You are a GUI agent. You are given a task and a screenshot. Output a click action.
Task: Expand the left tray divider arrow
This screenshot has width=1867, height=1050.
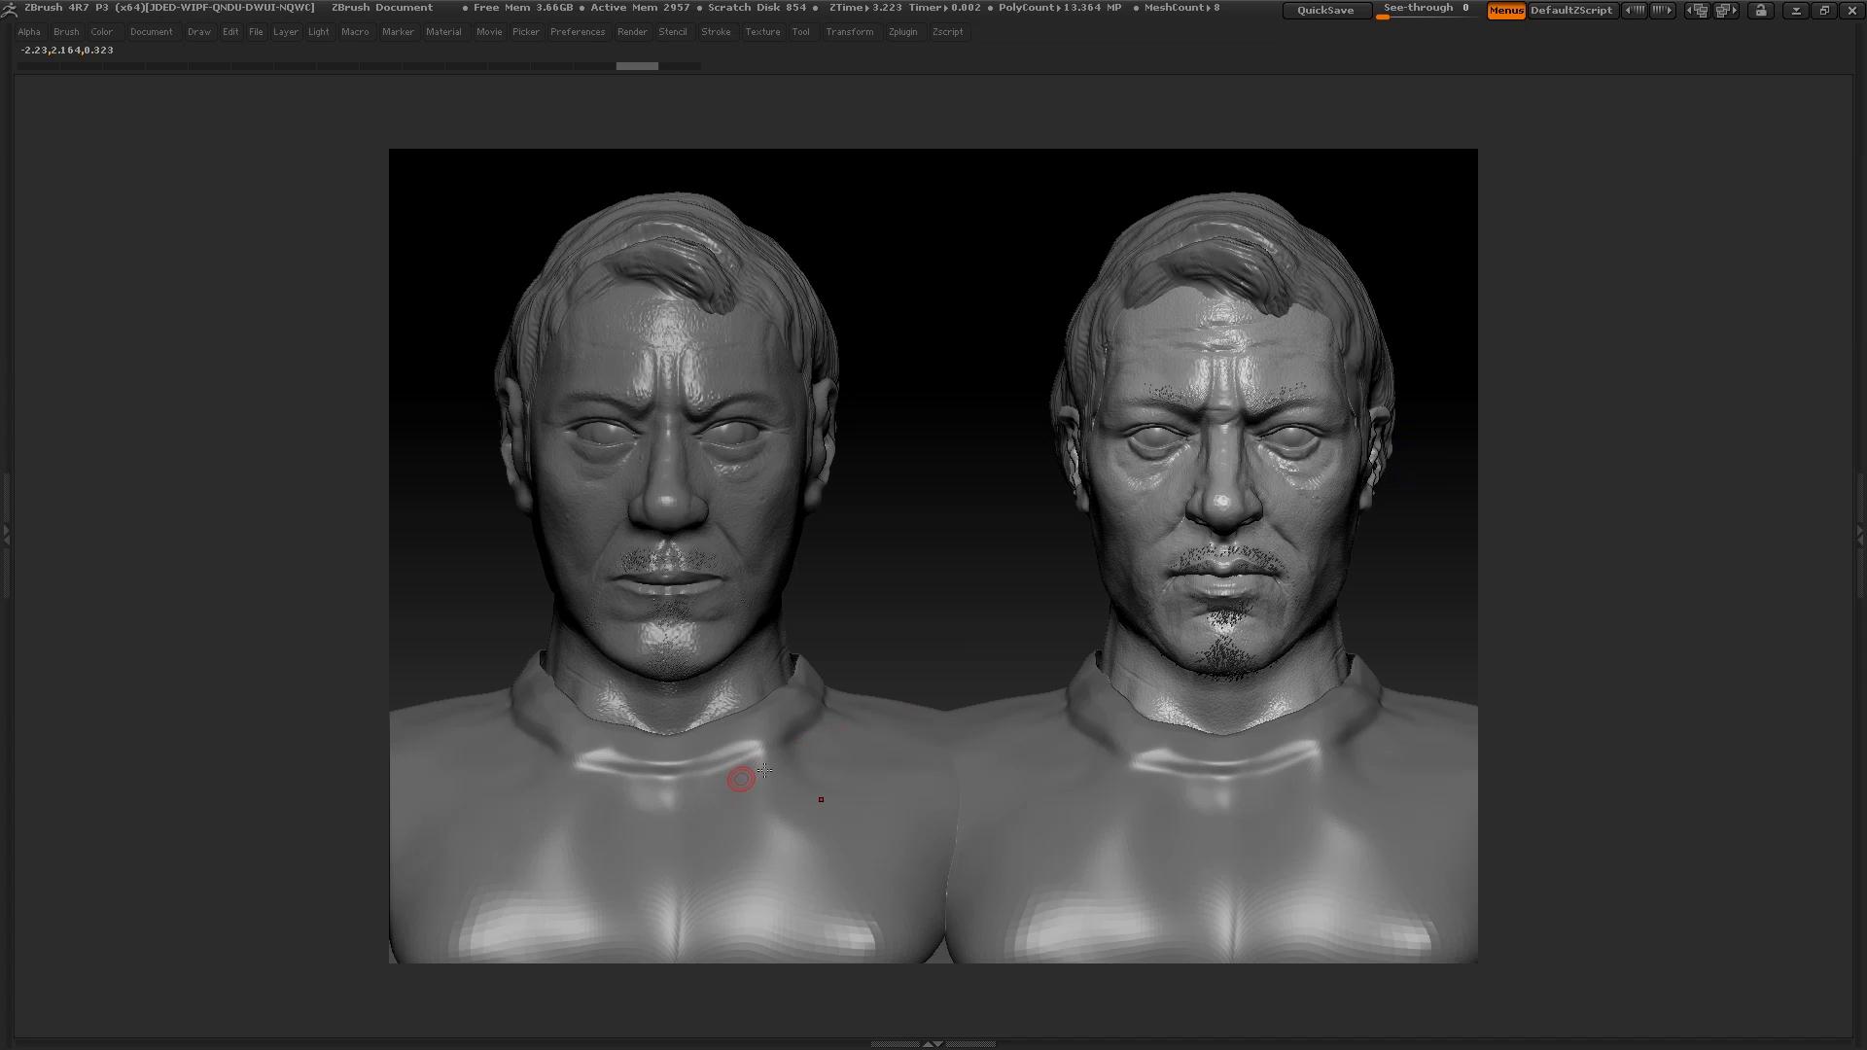pyautogui.click(x=6, y=535)
